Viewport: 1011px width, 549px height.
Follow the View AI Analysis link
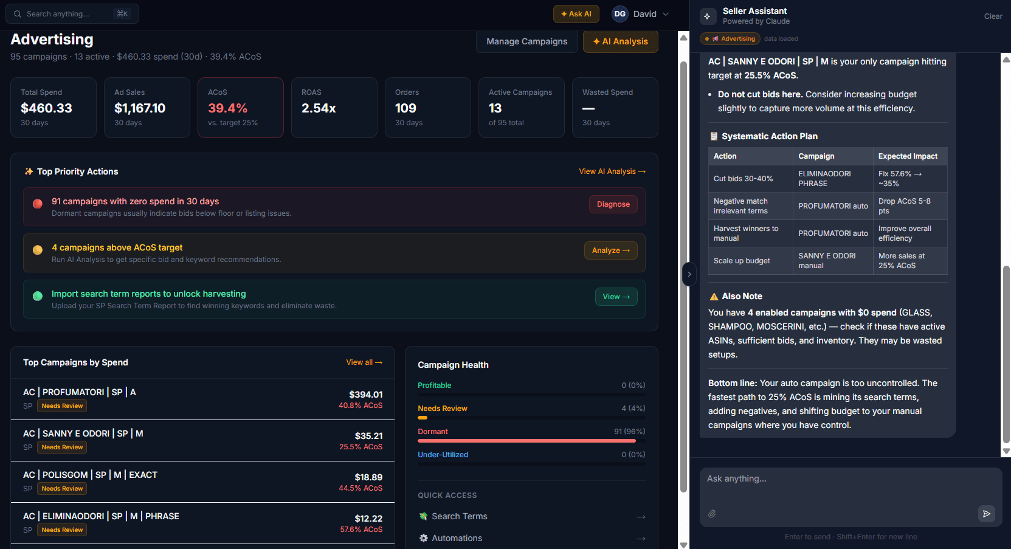click(x=612, y=171)
